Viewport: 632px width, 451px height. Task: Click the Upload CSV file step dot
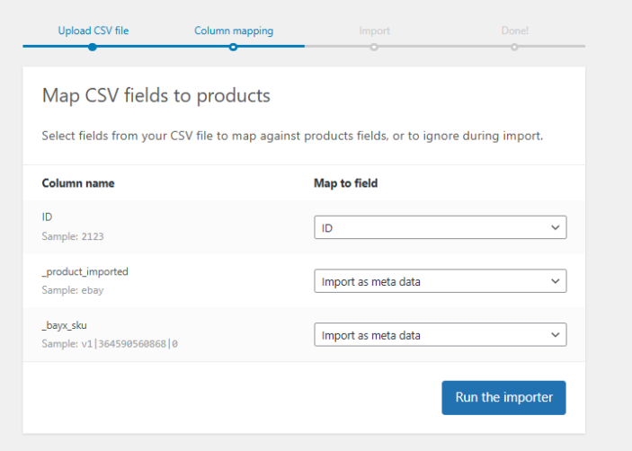[93, 47]
